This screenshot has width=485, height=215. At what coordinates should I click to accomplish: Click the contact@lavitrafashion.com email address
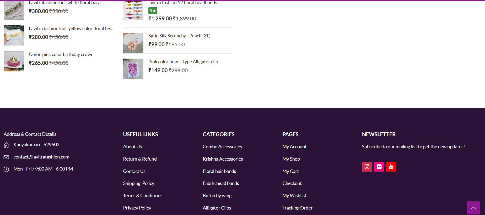(x=41, y=157)
